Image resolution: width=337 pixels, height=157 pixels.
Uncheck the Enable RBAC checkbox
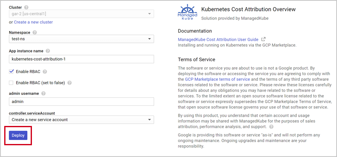coord(11,71)
